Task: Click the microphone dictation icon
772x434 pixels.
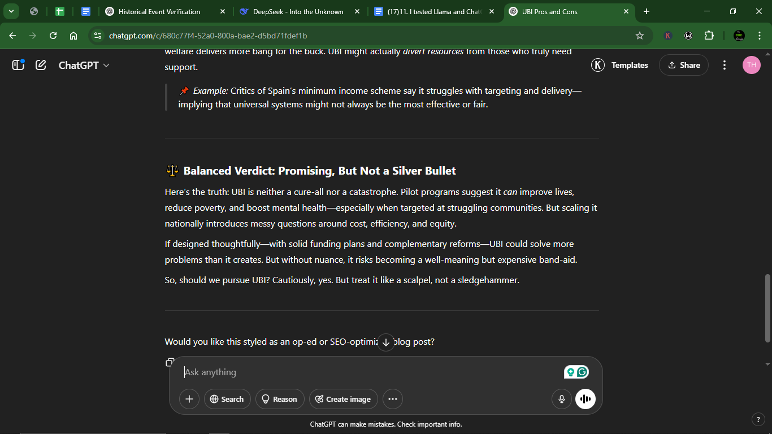Action: click(x=562, y=399)
